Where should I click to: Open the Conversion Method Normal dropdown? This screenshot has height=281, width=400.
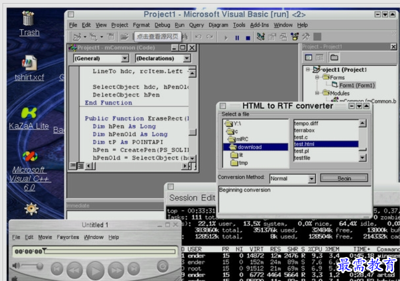[x=312, y=179]
